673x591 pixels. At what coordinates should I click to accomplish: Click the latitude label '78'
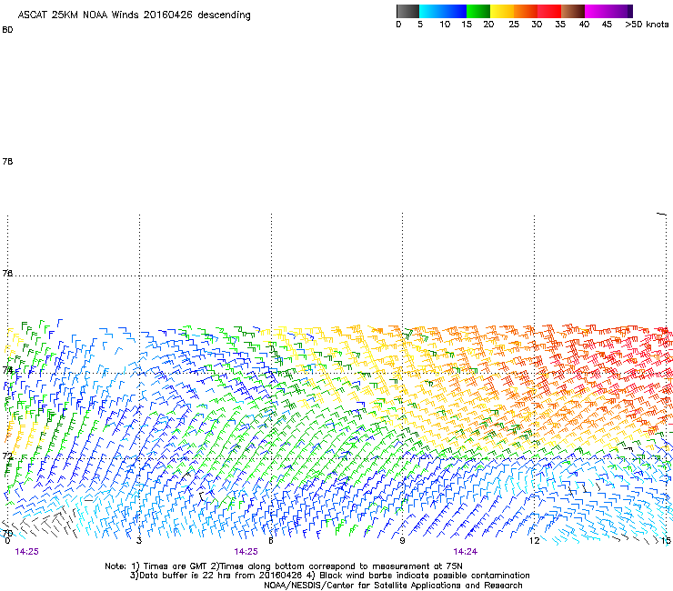coord(7,161)
